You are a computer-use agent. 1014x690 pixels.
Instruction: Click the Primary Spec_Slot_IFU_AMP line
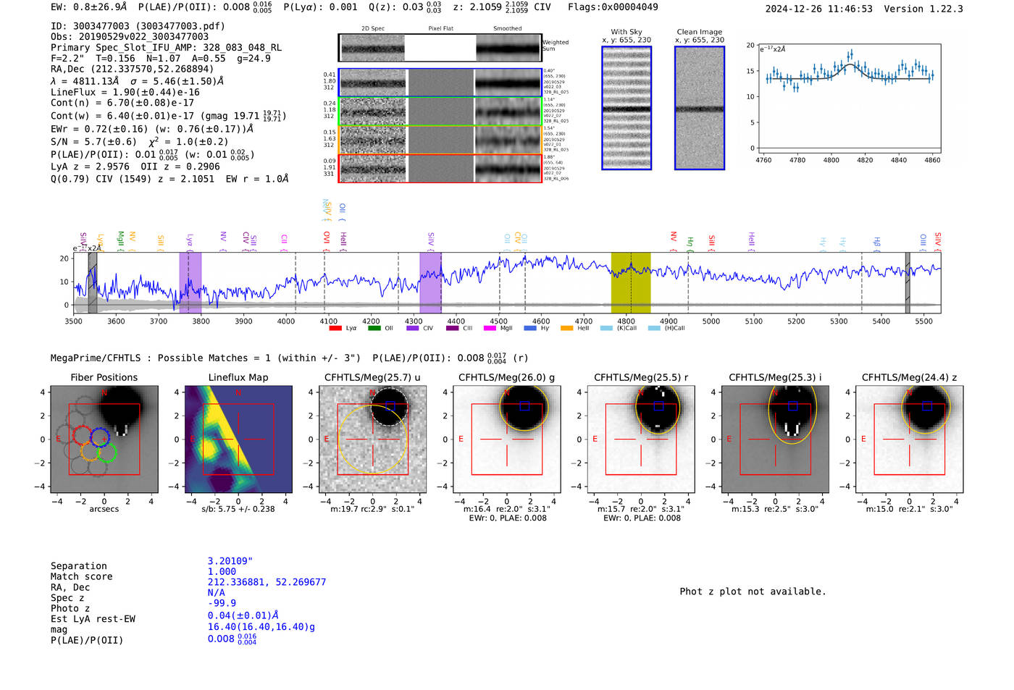pyautogui.click(x=166, y=48)
